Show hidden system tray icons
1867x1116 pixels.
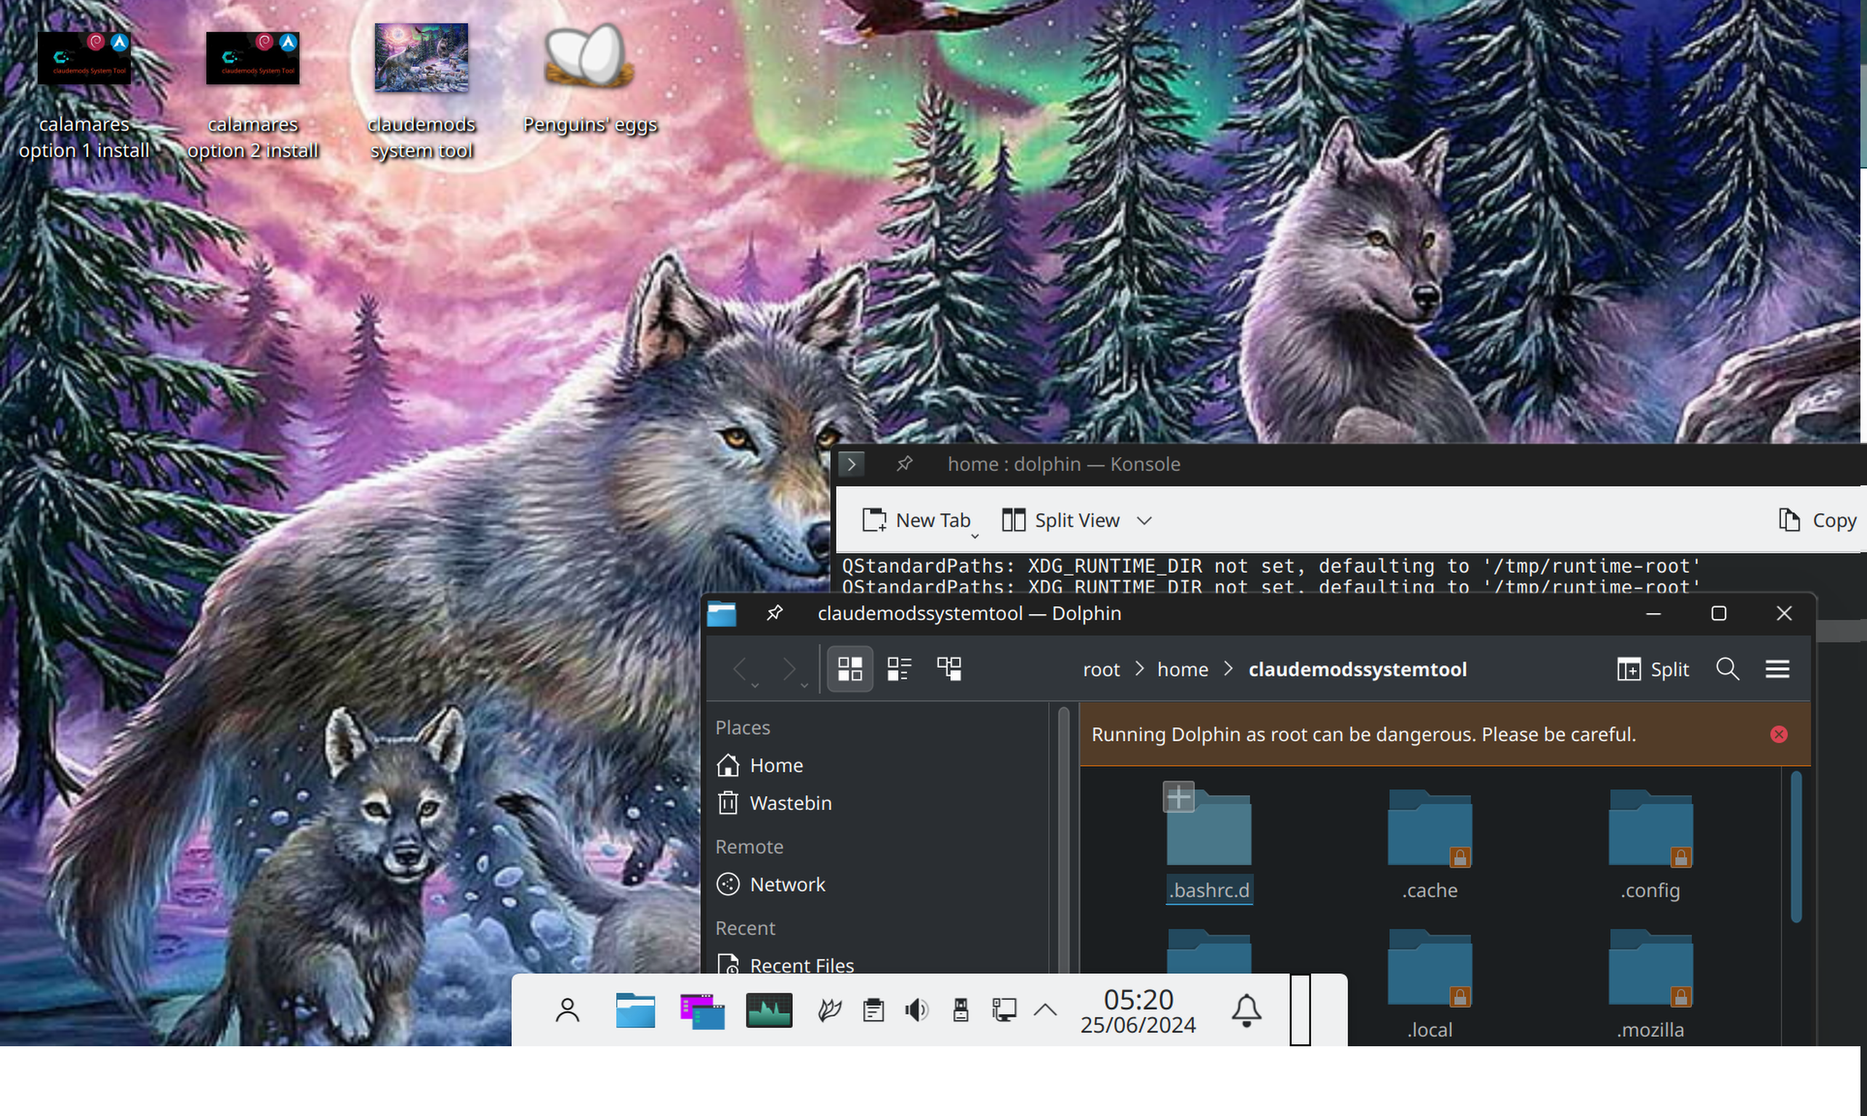(x=1046, y=1010)
